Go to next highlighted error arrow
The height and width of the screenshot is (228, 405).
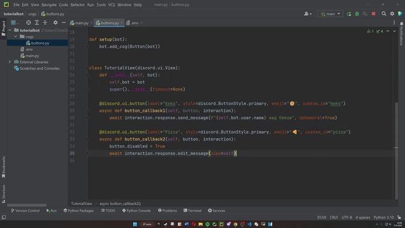[x=394, y=31]
